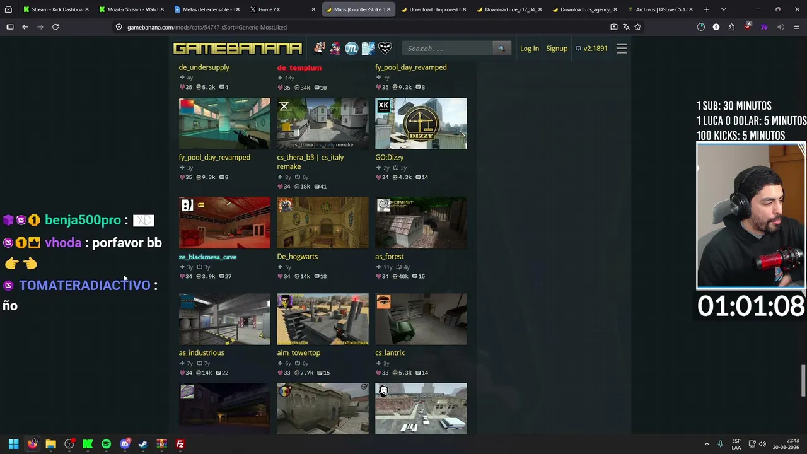Click the first character game icon in header
807x454 pixels.
coord(320,48)
